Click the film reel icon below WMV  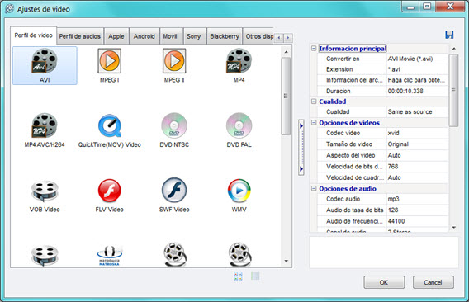point(240,254)
